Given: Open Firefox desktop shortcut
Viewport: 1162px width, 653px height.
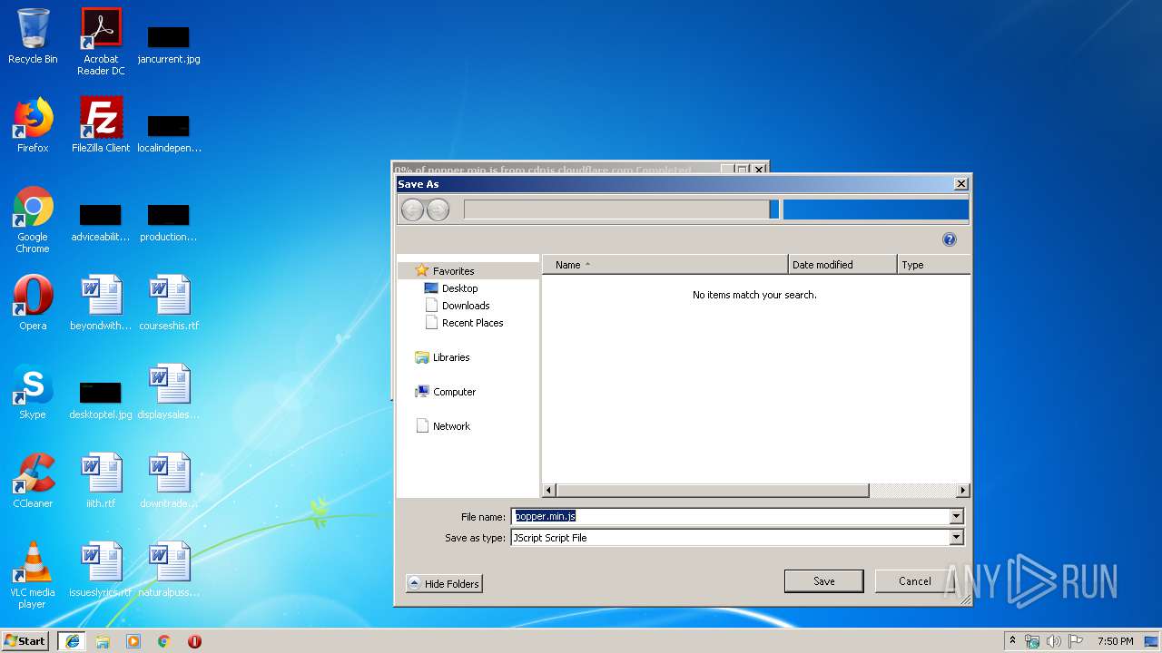Looking at the screenshot, I should pos(33,125).
